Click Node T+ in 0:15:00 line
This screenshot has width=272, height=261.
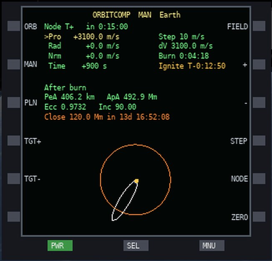tap(86, 27)
